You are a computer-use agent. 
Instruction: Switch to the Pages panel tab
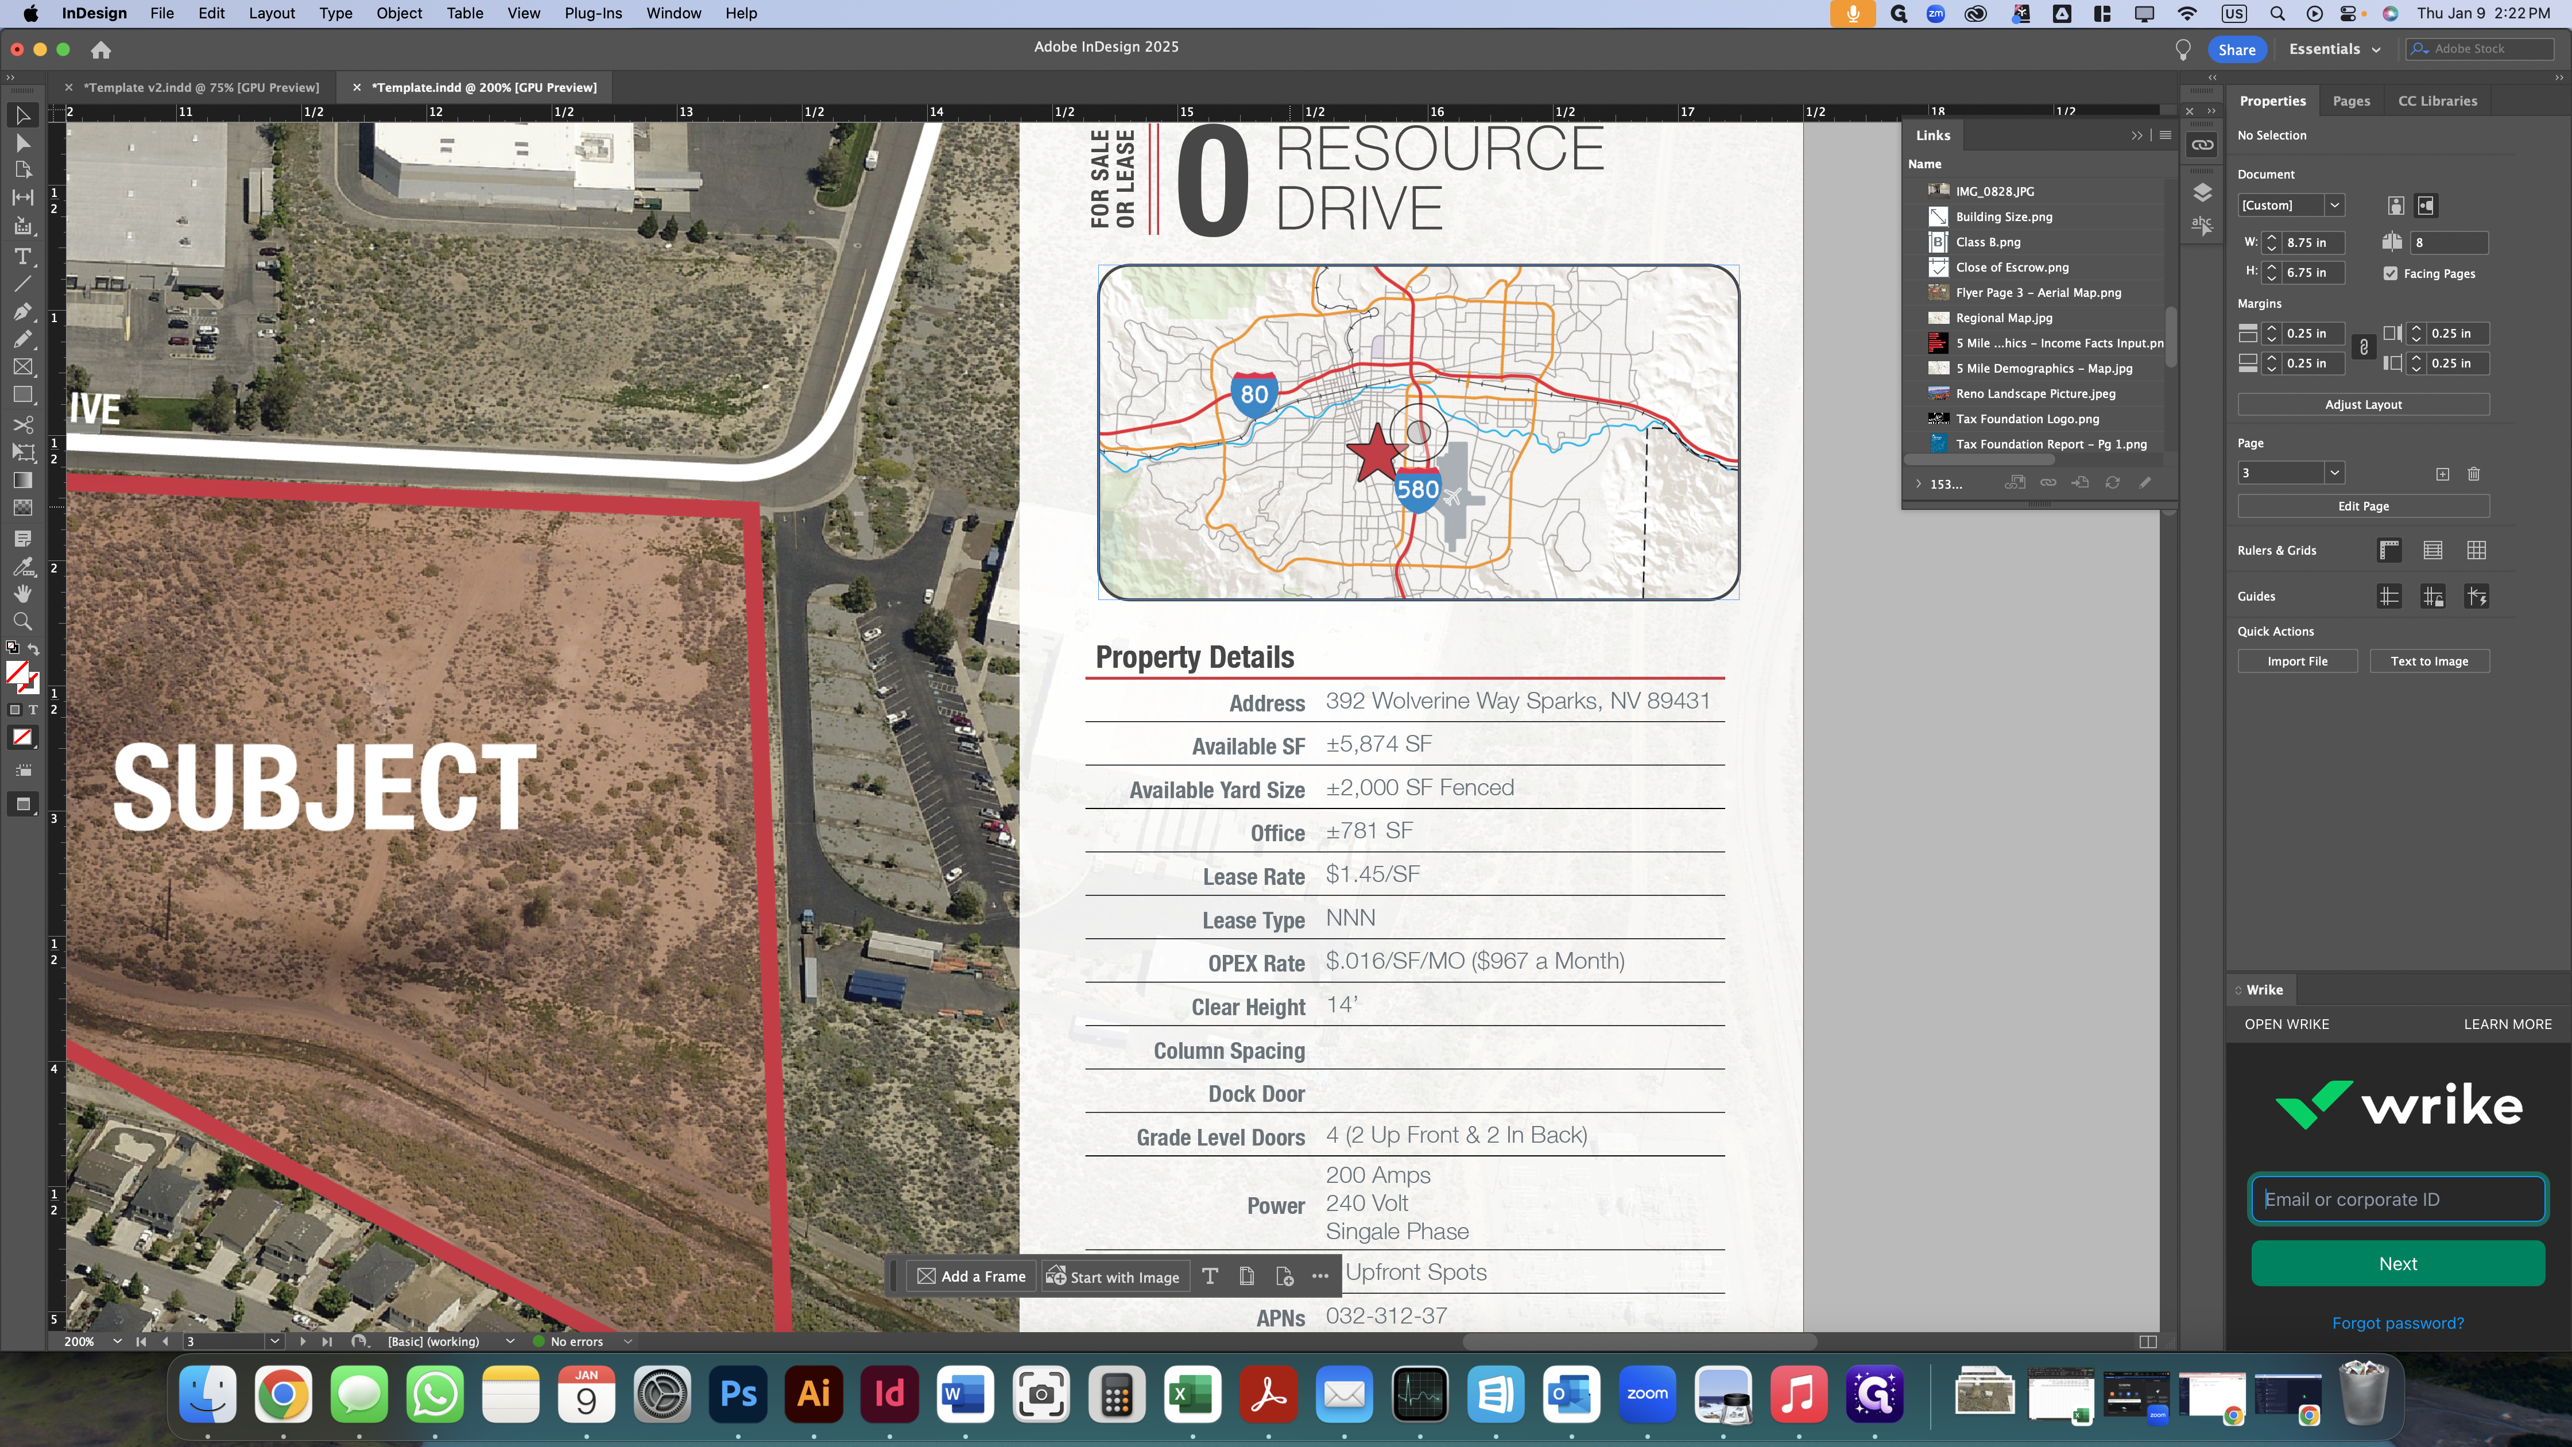pyautogui.click(x=2350, y=101)
